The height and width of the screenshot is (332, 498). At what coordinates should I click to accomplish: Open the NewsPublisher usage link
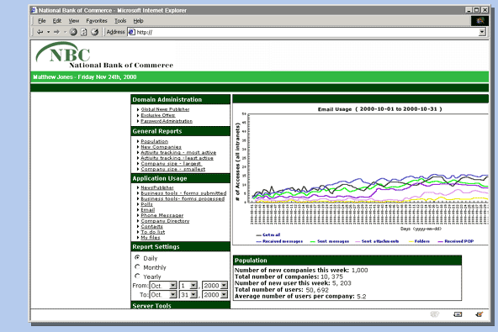point(157,187)
